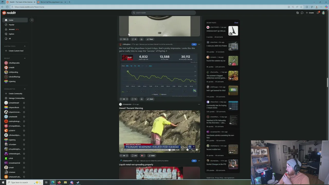Downvote the killingfloor playerbase post

127,99
